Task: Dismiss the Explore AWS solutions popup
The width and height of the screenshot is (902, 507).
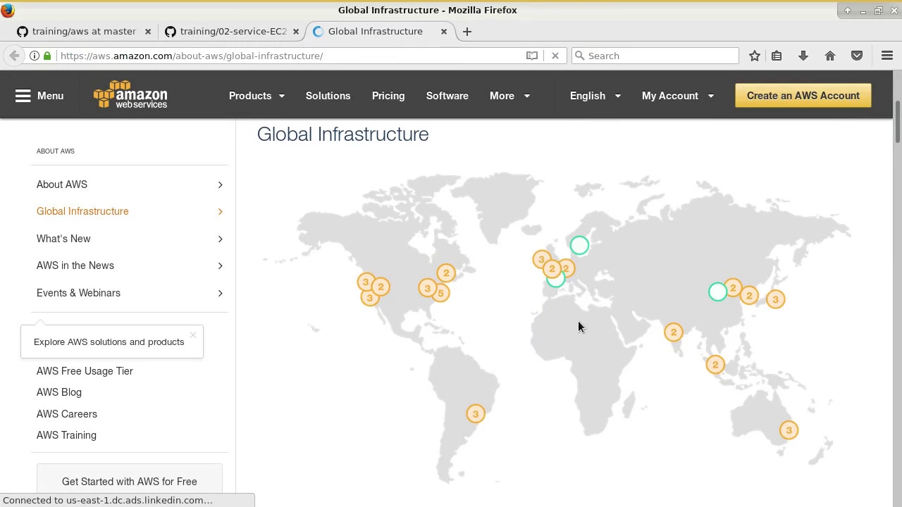Action: tap(192, 335)
